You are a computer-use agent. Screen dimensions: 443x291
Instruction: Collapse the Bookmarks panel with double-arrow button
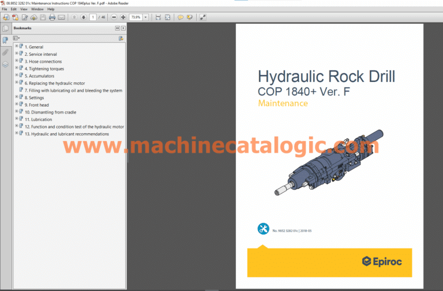pyautogui.click(x=118, y=28)
